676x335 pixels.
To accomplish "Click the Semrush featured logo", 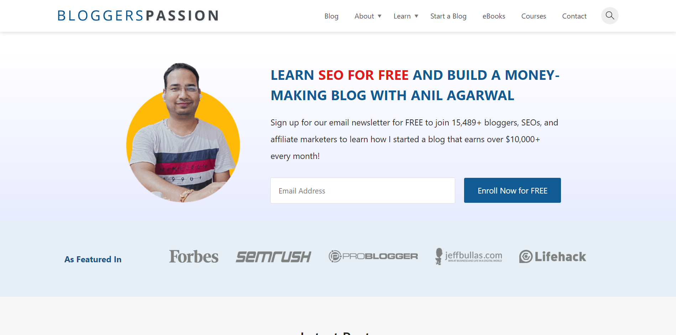I will click(x=274, y=257).
